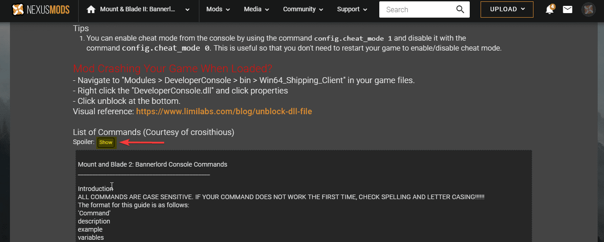
Task: Click the Nexus Mods logo icon
Action: (18, 9)
